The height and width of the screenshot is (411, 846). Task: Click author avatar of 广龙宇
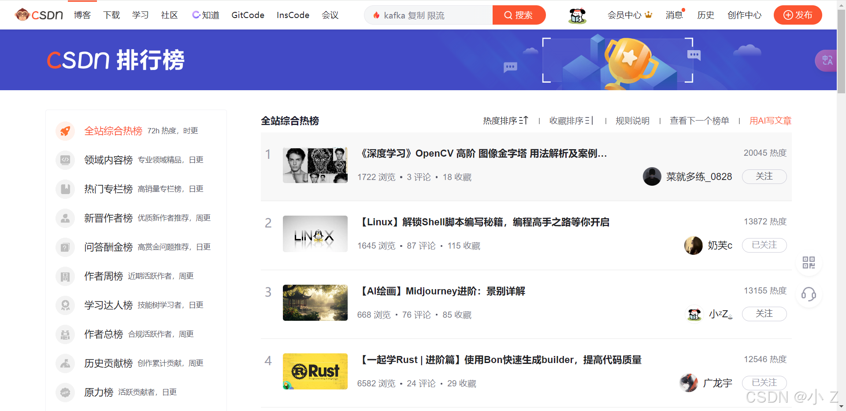tap(689, 383)
